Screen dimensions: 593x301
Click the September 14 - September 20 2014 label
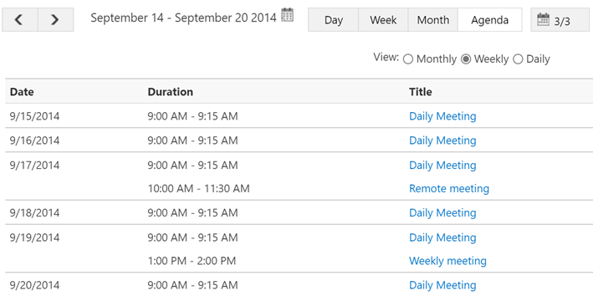183,18
